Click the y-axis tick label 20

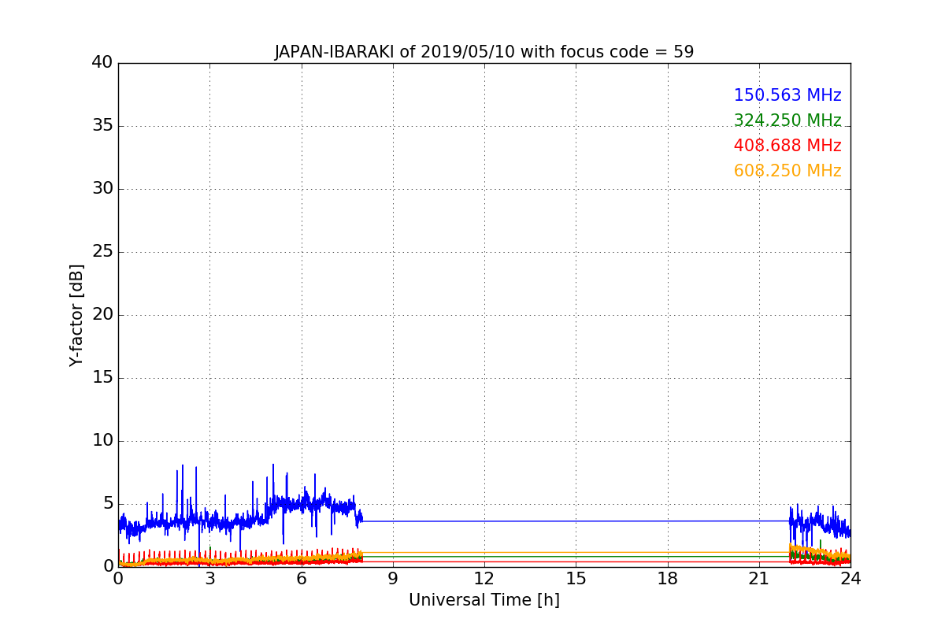pyautogui.click(x=102, y=314)
